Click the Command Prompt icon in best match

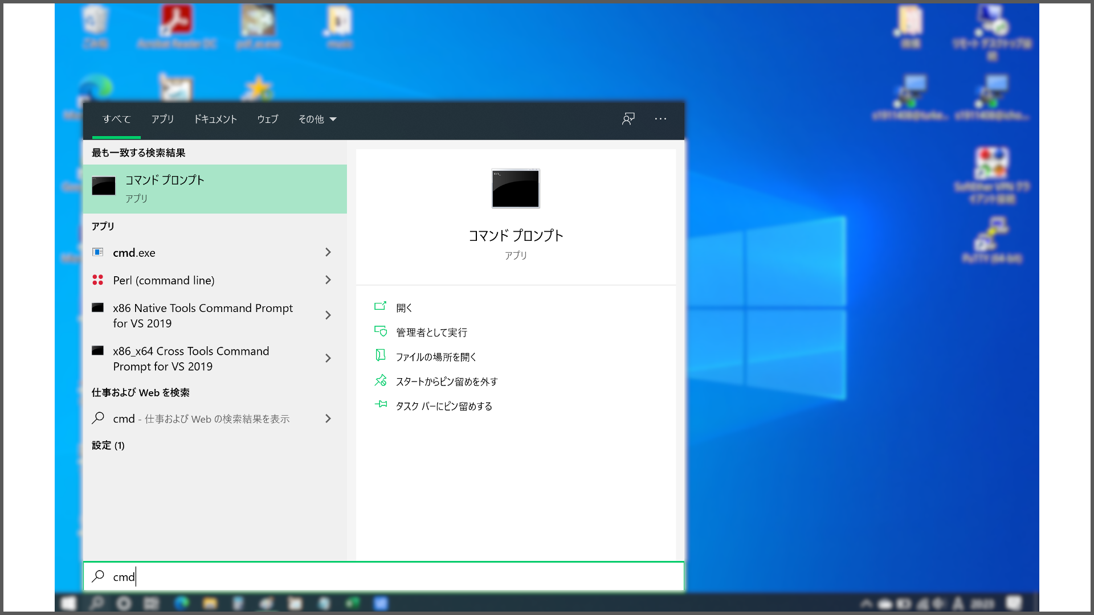coord(104,186)
